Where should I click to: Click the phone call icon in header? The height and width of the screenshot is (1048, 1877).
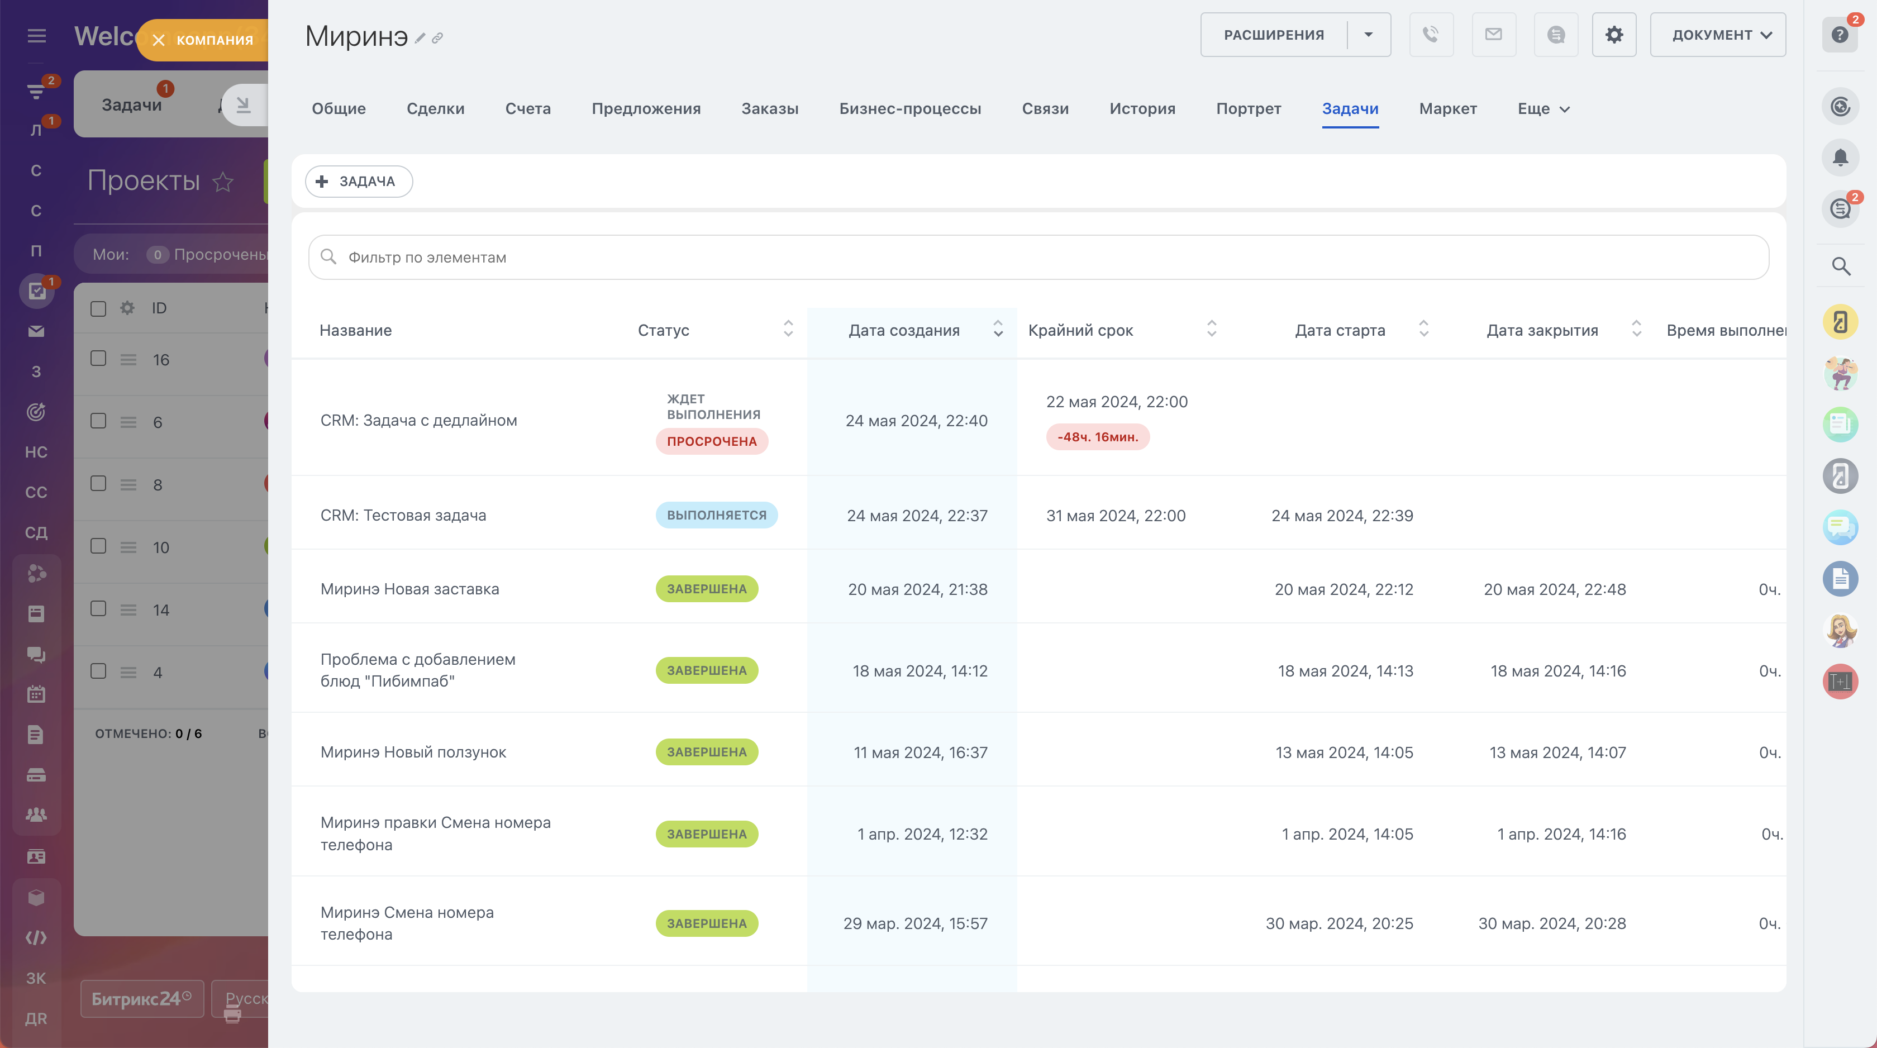tap(1431, 34)
